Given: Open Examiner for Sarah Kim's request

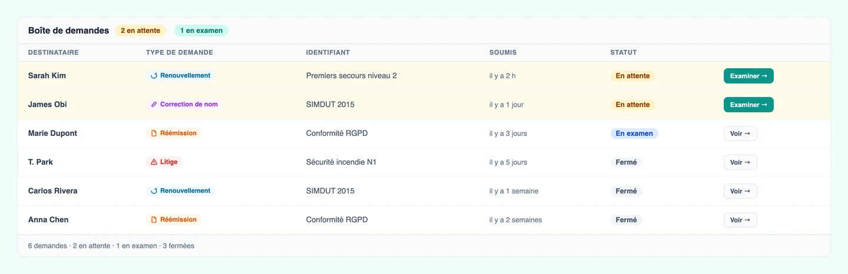Looking at the screenshot, I should coord(748,76).
